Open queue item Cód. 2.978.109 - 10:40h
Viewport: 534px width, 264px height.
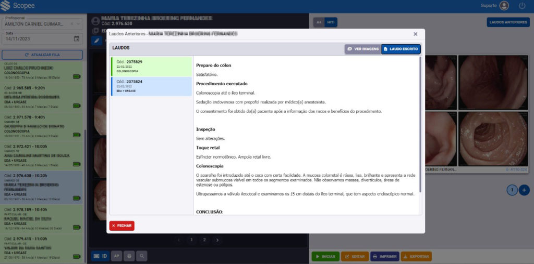click(x=42, y=219)
